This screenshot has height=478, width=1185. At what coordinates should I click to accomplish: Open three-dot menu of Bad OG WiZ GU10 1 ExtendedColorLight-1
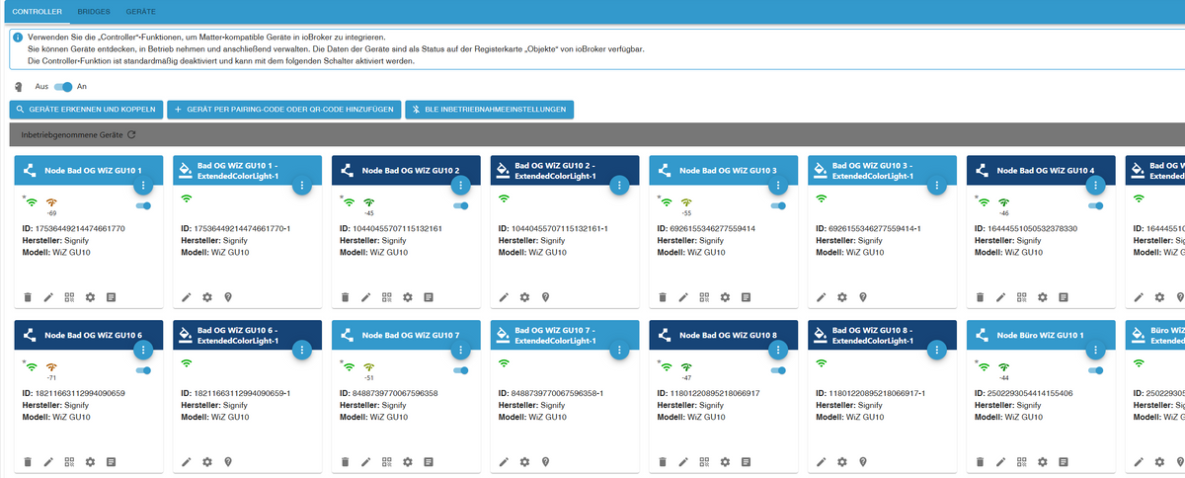point(302,186)
